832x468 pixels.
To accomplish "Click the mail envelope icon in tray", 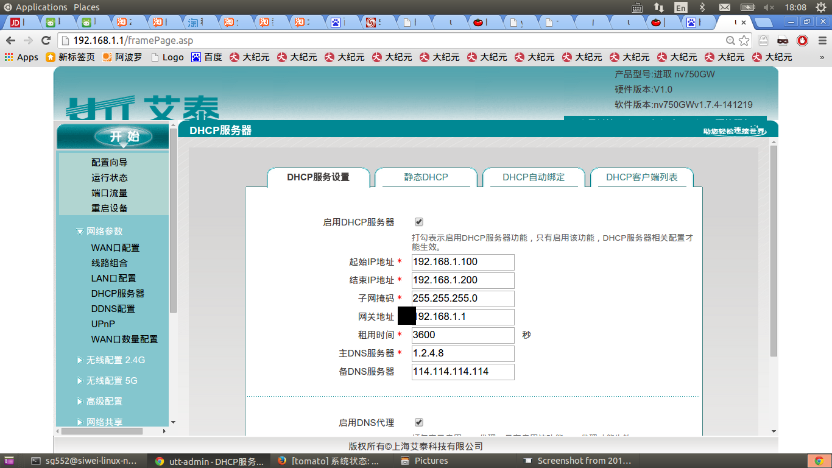I will [725, 7].
